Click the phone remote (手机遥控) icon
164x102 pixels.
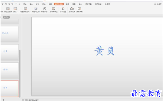point(63,9)
